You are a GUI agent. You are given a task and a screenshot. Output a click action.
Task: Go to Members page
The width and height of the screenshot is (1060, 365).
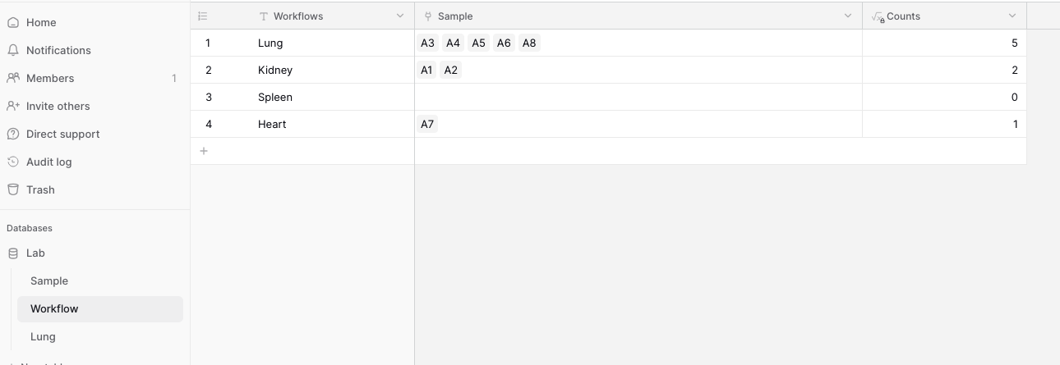point(49,78)
